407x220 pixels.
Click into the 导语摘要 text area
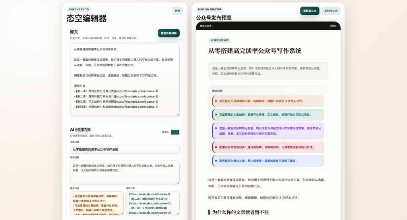click(124, 173)
